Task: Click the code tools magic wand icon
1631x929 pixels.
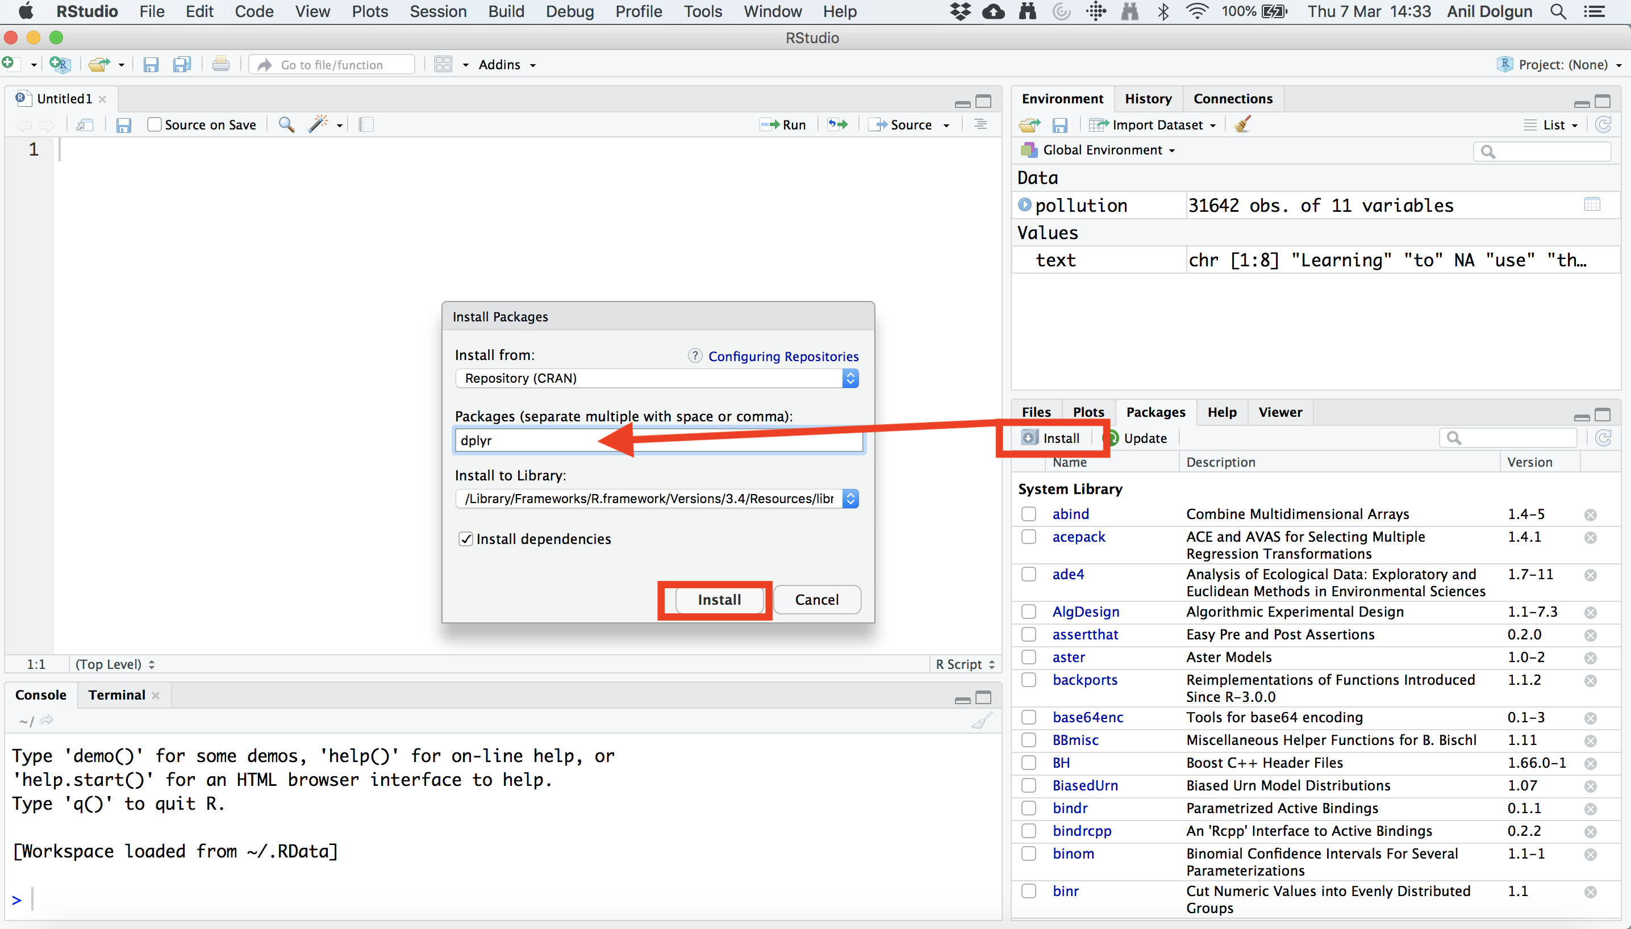Action: [x=318, y=124]
